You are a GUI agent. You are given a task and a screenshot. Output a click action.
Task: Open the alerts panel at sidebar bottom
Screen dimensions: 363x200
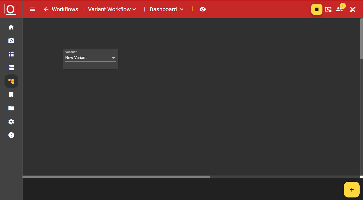tap(11, 135)
